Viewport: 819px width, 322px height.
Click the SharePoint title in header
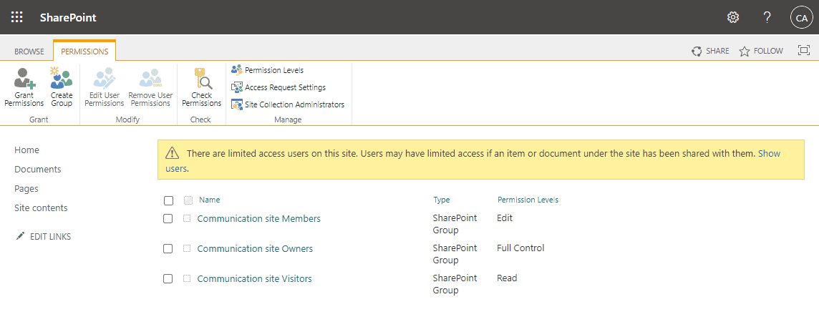(x=68, y=17)
